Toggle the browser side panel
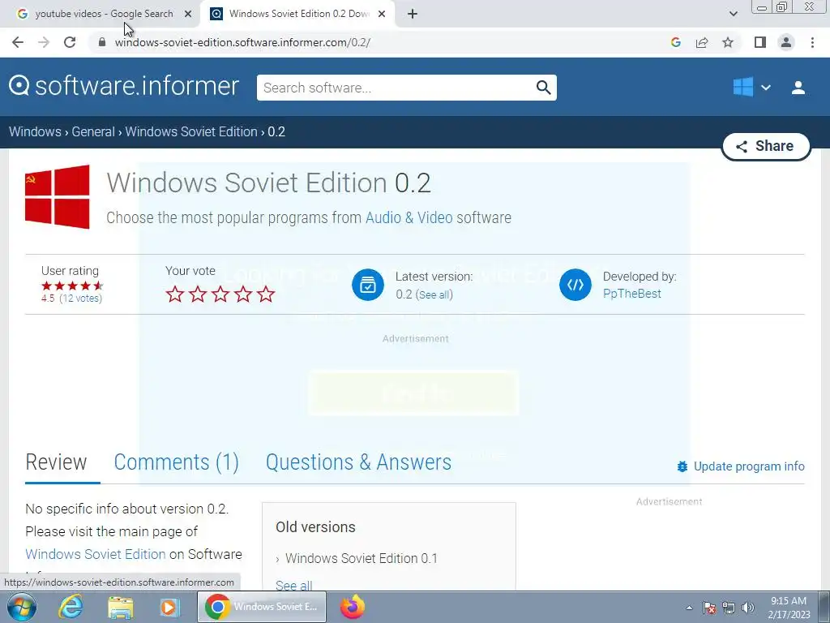Screen dimensions: 830x623 pos(760,42)
